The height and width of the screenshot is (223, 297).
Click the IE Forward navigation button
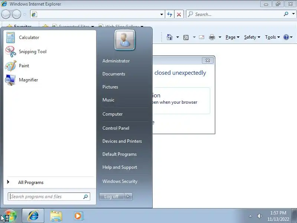pyautogui.click(x=16, y=14)
